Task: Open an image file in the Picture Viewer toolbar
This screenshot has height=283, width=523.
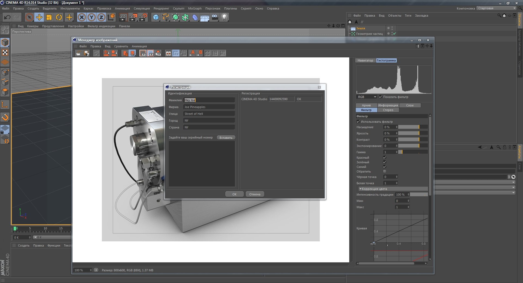Action: 78,53
